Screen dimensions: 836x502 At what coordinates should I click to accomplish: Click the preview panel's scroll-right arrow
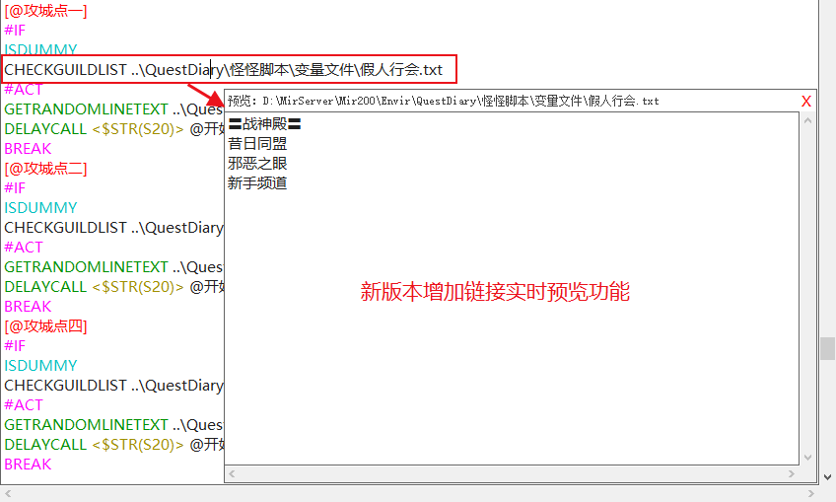(792, 473)
